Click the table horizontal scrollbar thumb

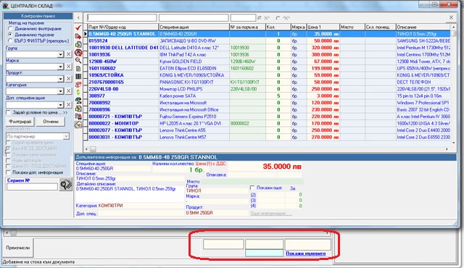[93, 149]
